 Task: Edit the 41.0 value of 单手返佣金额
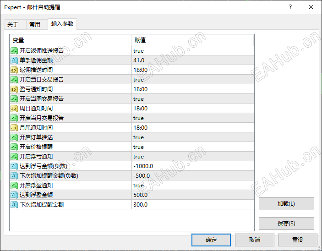(x=193, y=60)
